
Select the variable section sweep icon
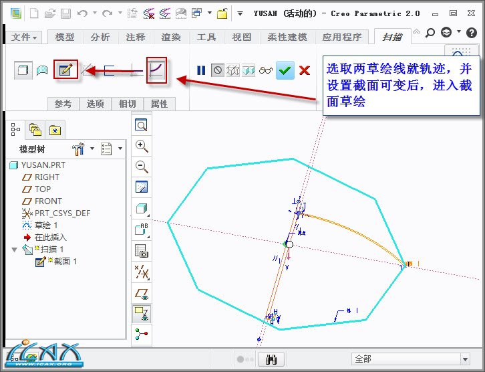(157, 70)
